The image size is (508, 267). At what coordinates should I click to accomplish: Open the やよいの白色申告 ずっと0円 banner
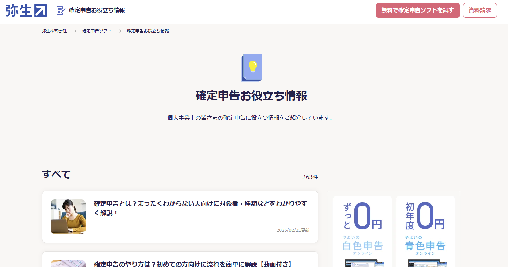click(362, 227)
